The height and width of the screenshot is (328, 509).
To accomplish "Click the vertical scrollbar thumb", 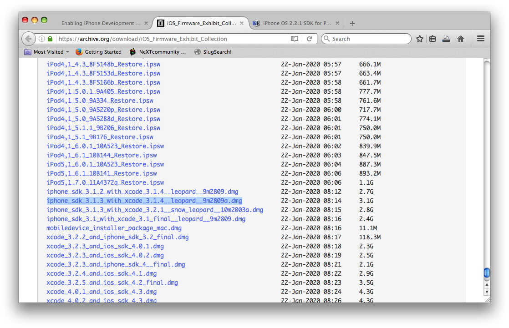I will tap(486, 273).
